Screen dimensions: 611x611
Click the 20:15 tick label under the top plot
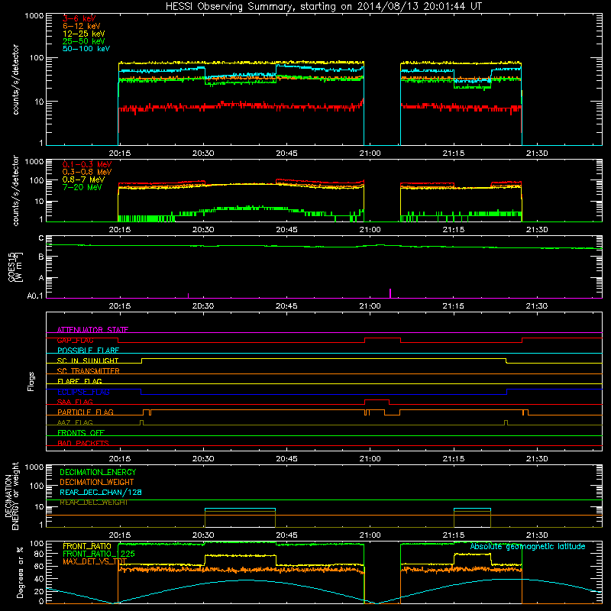click(x=120, y=153)
